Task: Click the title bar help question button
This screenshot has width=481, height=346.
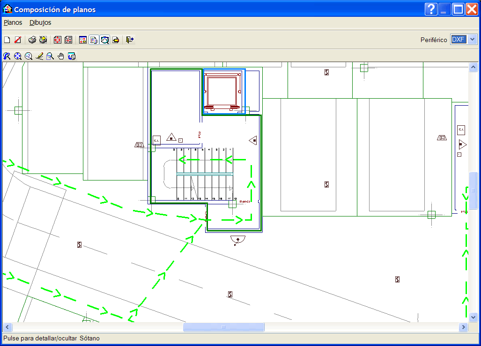Action: [431, 9]
